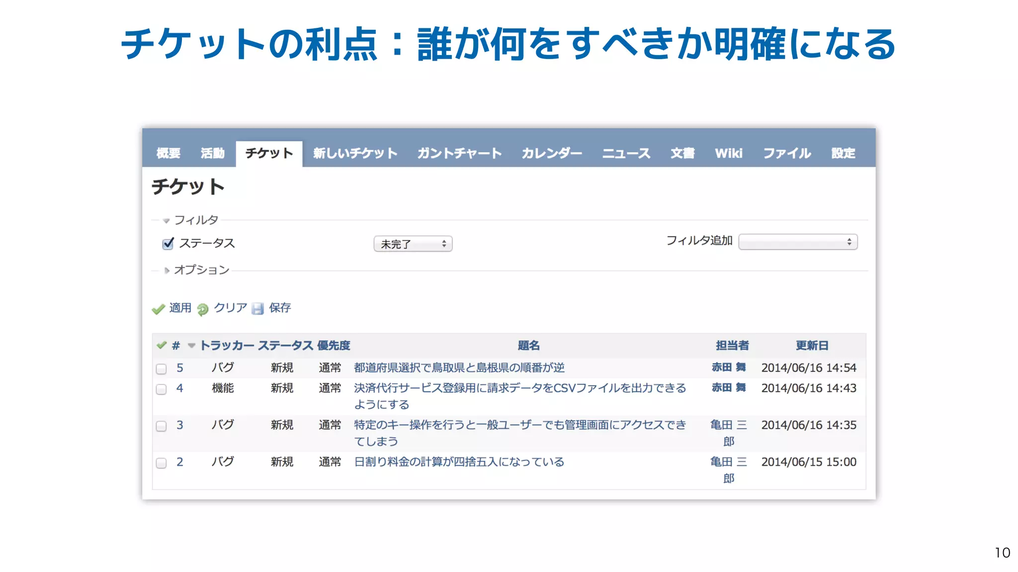Switch to the 概要 tab
Screen dimensions: 1018x572
point(169,153)
